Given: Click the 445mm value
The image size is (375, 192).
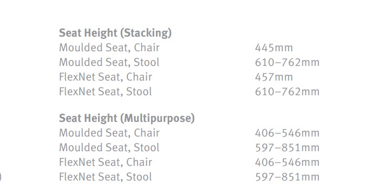Looking at the screenshot, I should click(274, 48).
